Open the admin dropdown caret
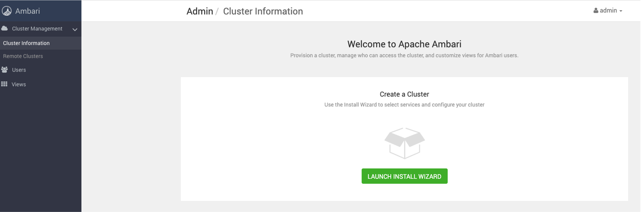The image size is (641, 212). pos(621,11)
